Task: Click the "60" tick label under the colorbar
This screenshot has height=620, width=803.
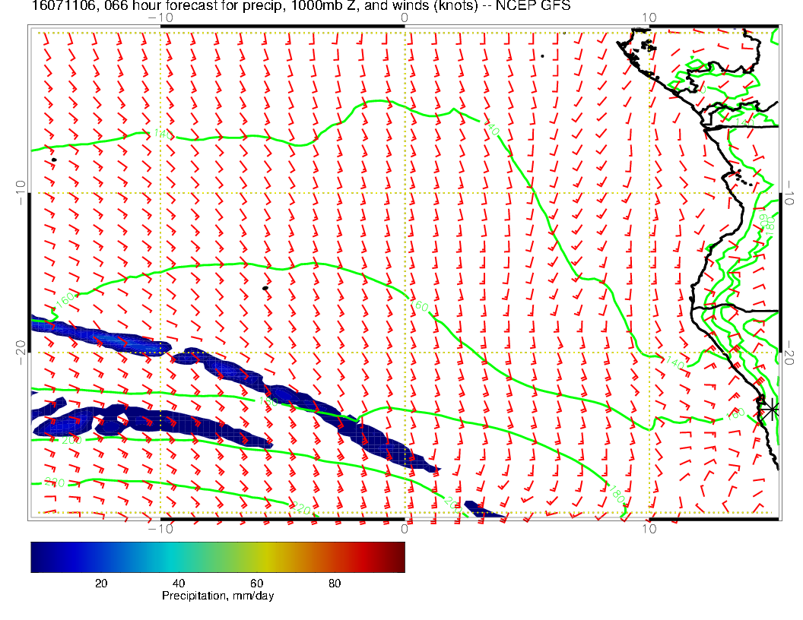Action: [256, 583]
